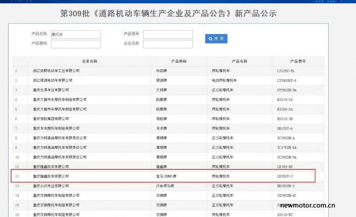Viewport: 356px width, 217px height.
Task: Click brand 铃田牌 in row 1
Action: tap(161, 71)
